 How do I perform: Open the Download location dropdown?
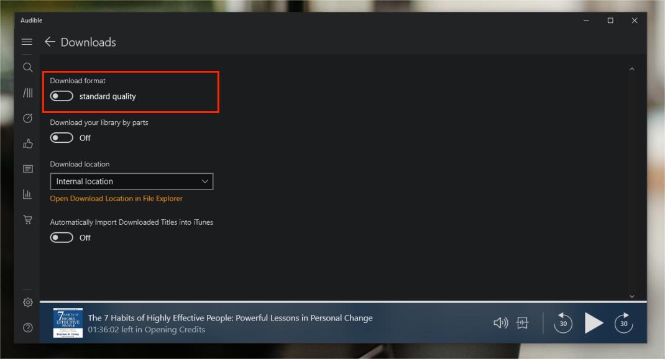tap(132, 181)
